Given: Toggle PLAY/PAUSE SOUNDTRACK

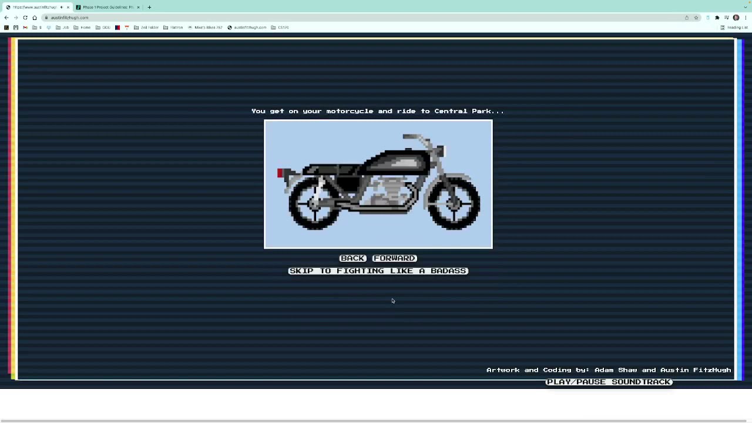Looking at the screenshot, I should (x=609, y=382).
